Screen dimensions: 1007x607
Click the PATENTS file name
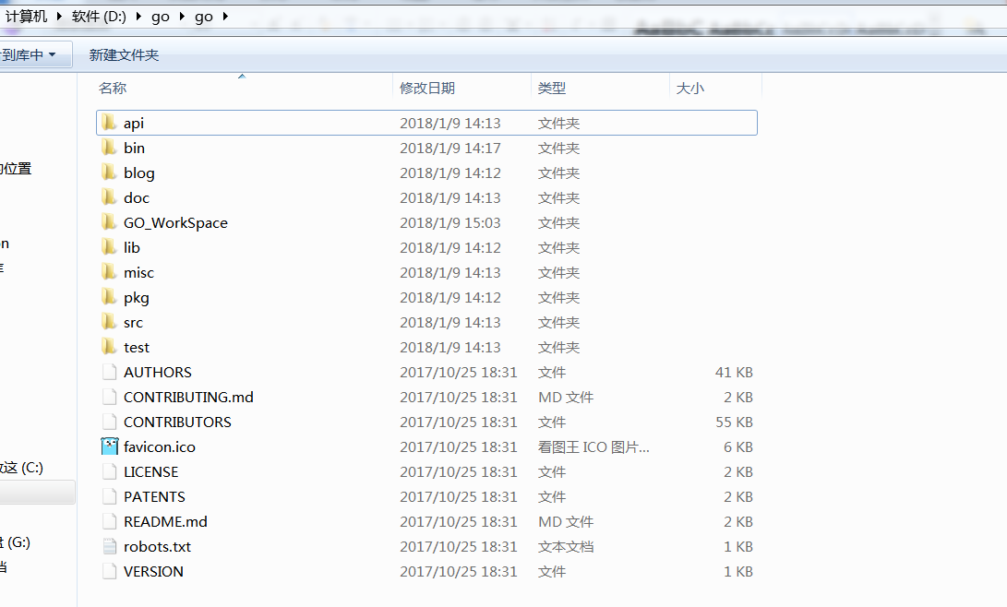point(154,496)
